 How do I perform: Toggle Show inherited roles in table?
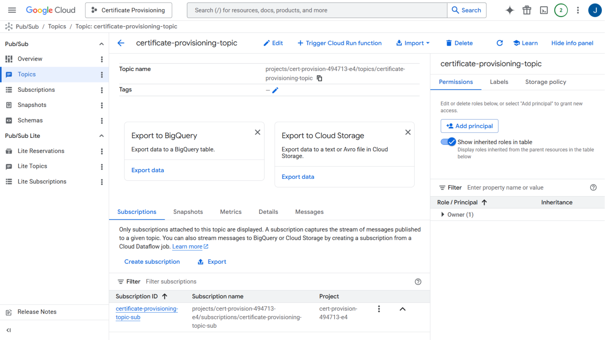tap(448, 142)
